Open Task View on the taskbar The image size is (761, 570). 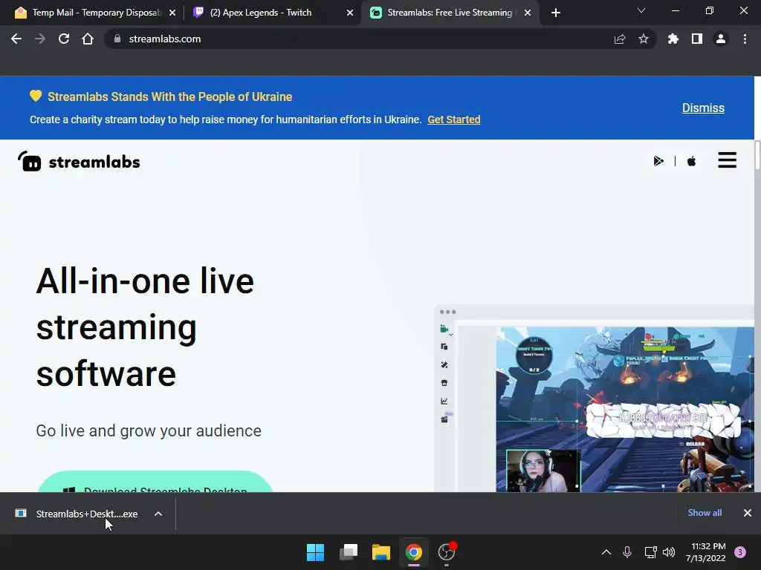(349, 552)
